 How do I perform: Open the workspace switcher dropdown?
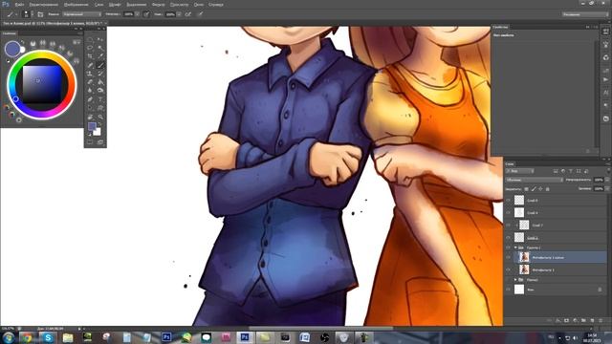(x=585, y=14)
